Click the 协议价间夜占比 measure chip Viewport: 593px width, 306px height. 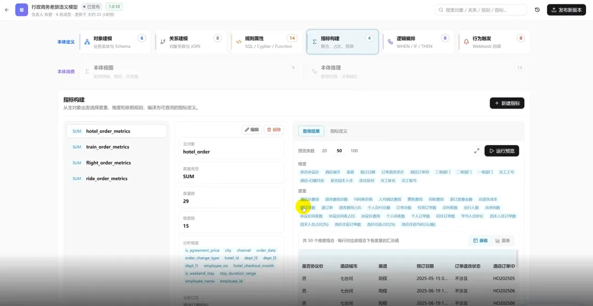342,216
